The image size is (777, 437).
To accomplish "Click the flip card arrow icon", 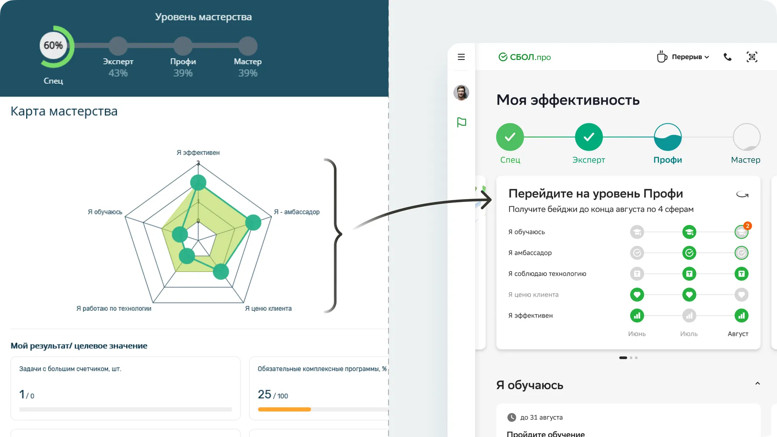I will tap(742, 195).
